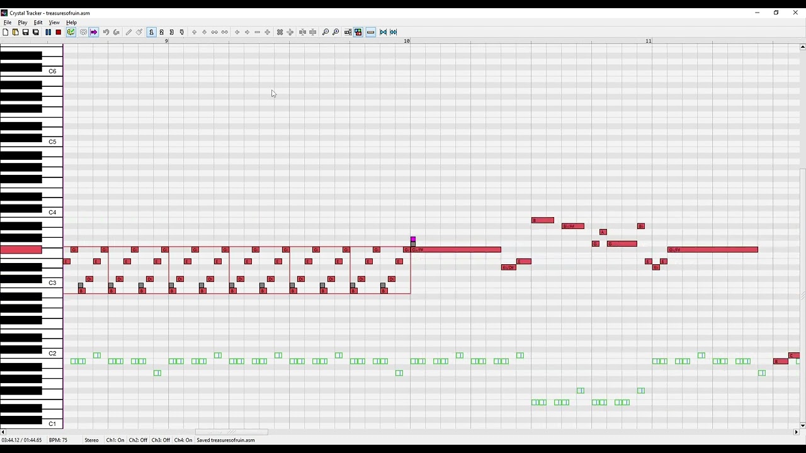Stop playback with the red square button
This screenshot has height=453, width=806.
pyautogui.click(x=59, y=32)
